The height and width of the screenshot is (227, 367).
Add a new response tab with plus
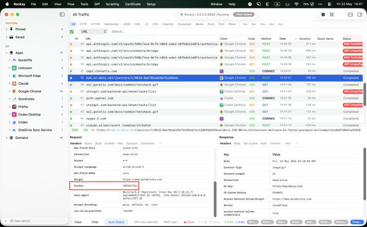point(296,144)
